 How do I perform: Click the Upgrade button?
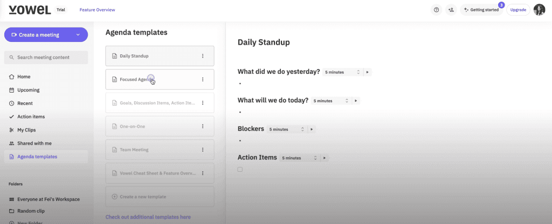(x=518, y=10)
